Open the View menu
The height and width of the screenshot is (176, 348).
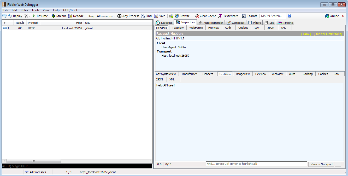[46, 10]
